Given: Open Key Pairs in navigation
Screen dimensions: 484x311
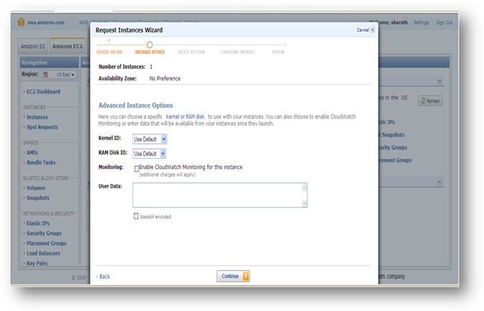Looking at the screenshot, I should pyautogui.click(x=37, y=263).
